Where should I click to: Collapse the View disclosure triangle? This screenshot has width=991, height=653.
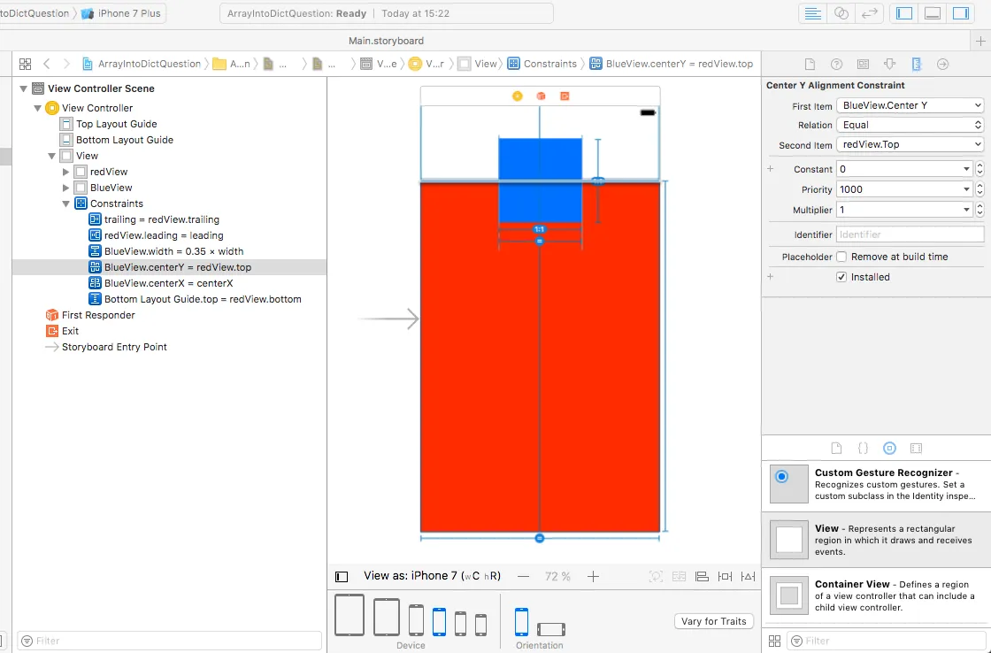tap(52, 156)
